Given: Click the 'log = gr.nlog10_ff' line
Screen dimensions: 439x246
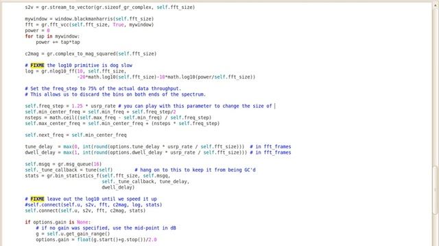Looking at the screenshot, I should 75,71.
